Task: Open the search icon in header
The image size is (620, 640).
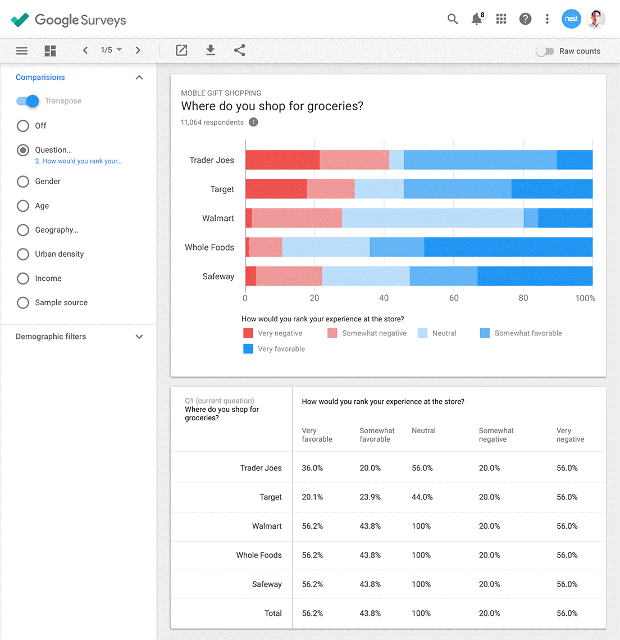Action: click(452, 19)
